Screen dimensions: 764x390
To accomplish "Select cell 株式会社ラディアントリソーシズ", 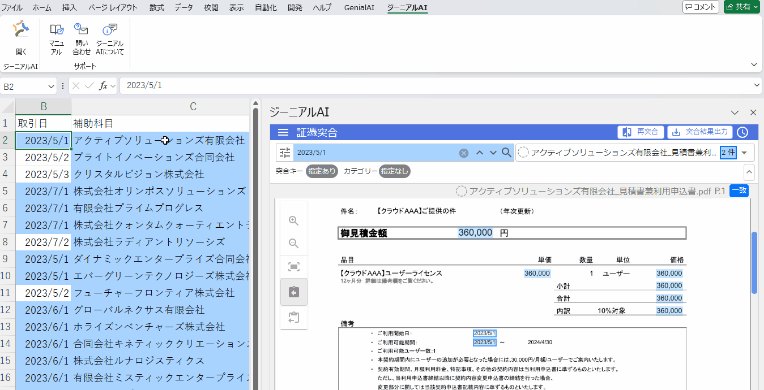I will pos(160,242).
